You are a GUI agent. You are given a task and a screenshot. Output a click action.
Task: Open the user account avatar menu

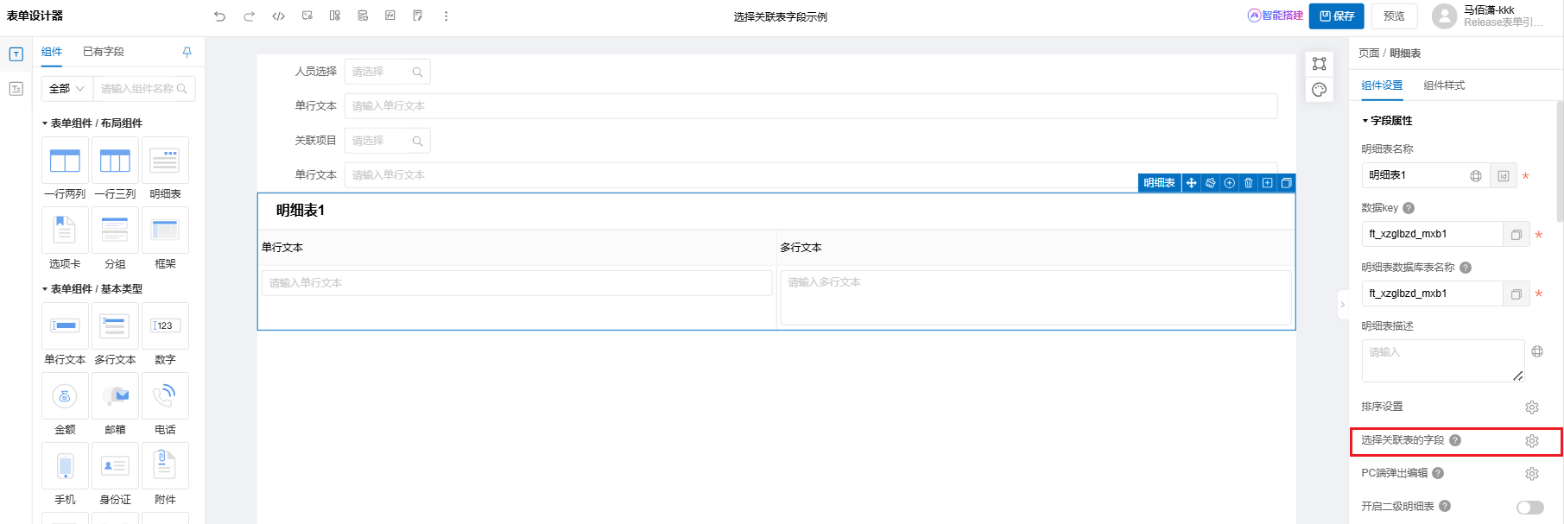coord(1444,16)
